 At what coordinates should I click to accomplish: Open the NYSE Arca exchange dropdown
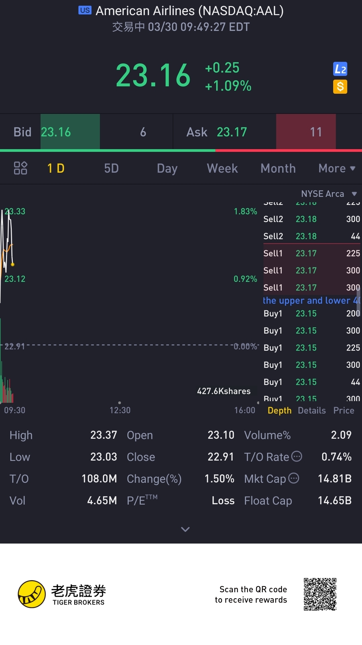(x=329, y=194)
